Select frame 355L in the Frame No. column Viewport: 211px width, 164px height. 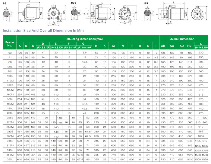[10, 160]
